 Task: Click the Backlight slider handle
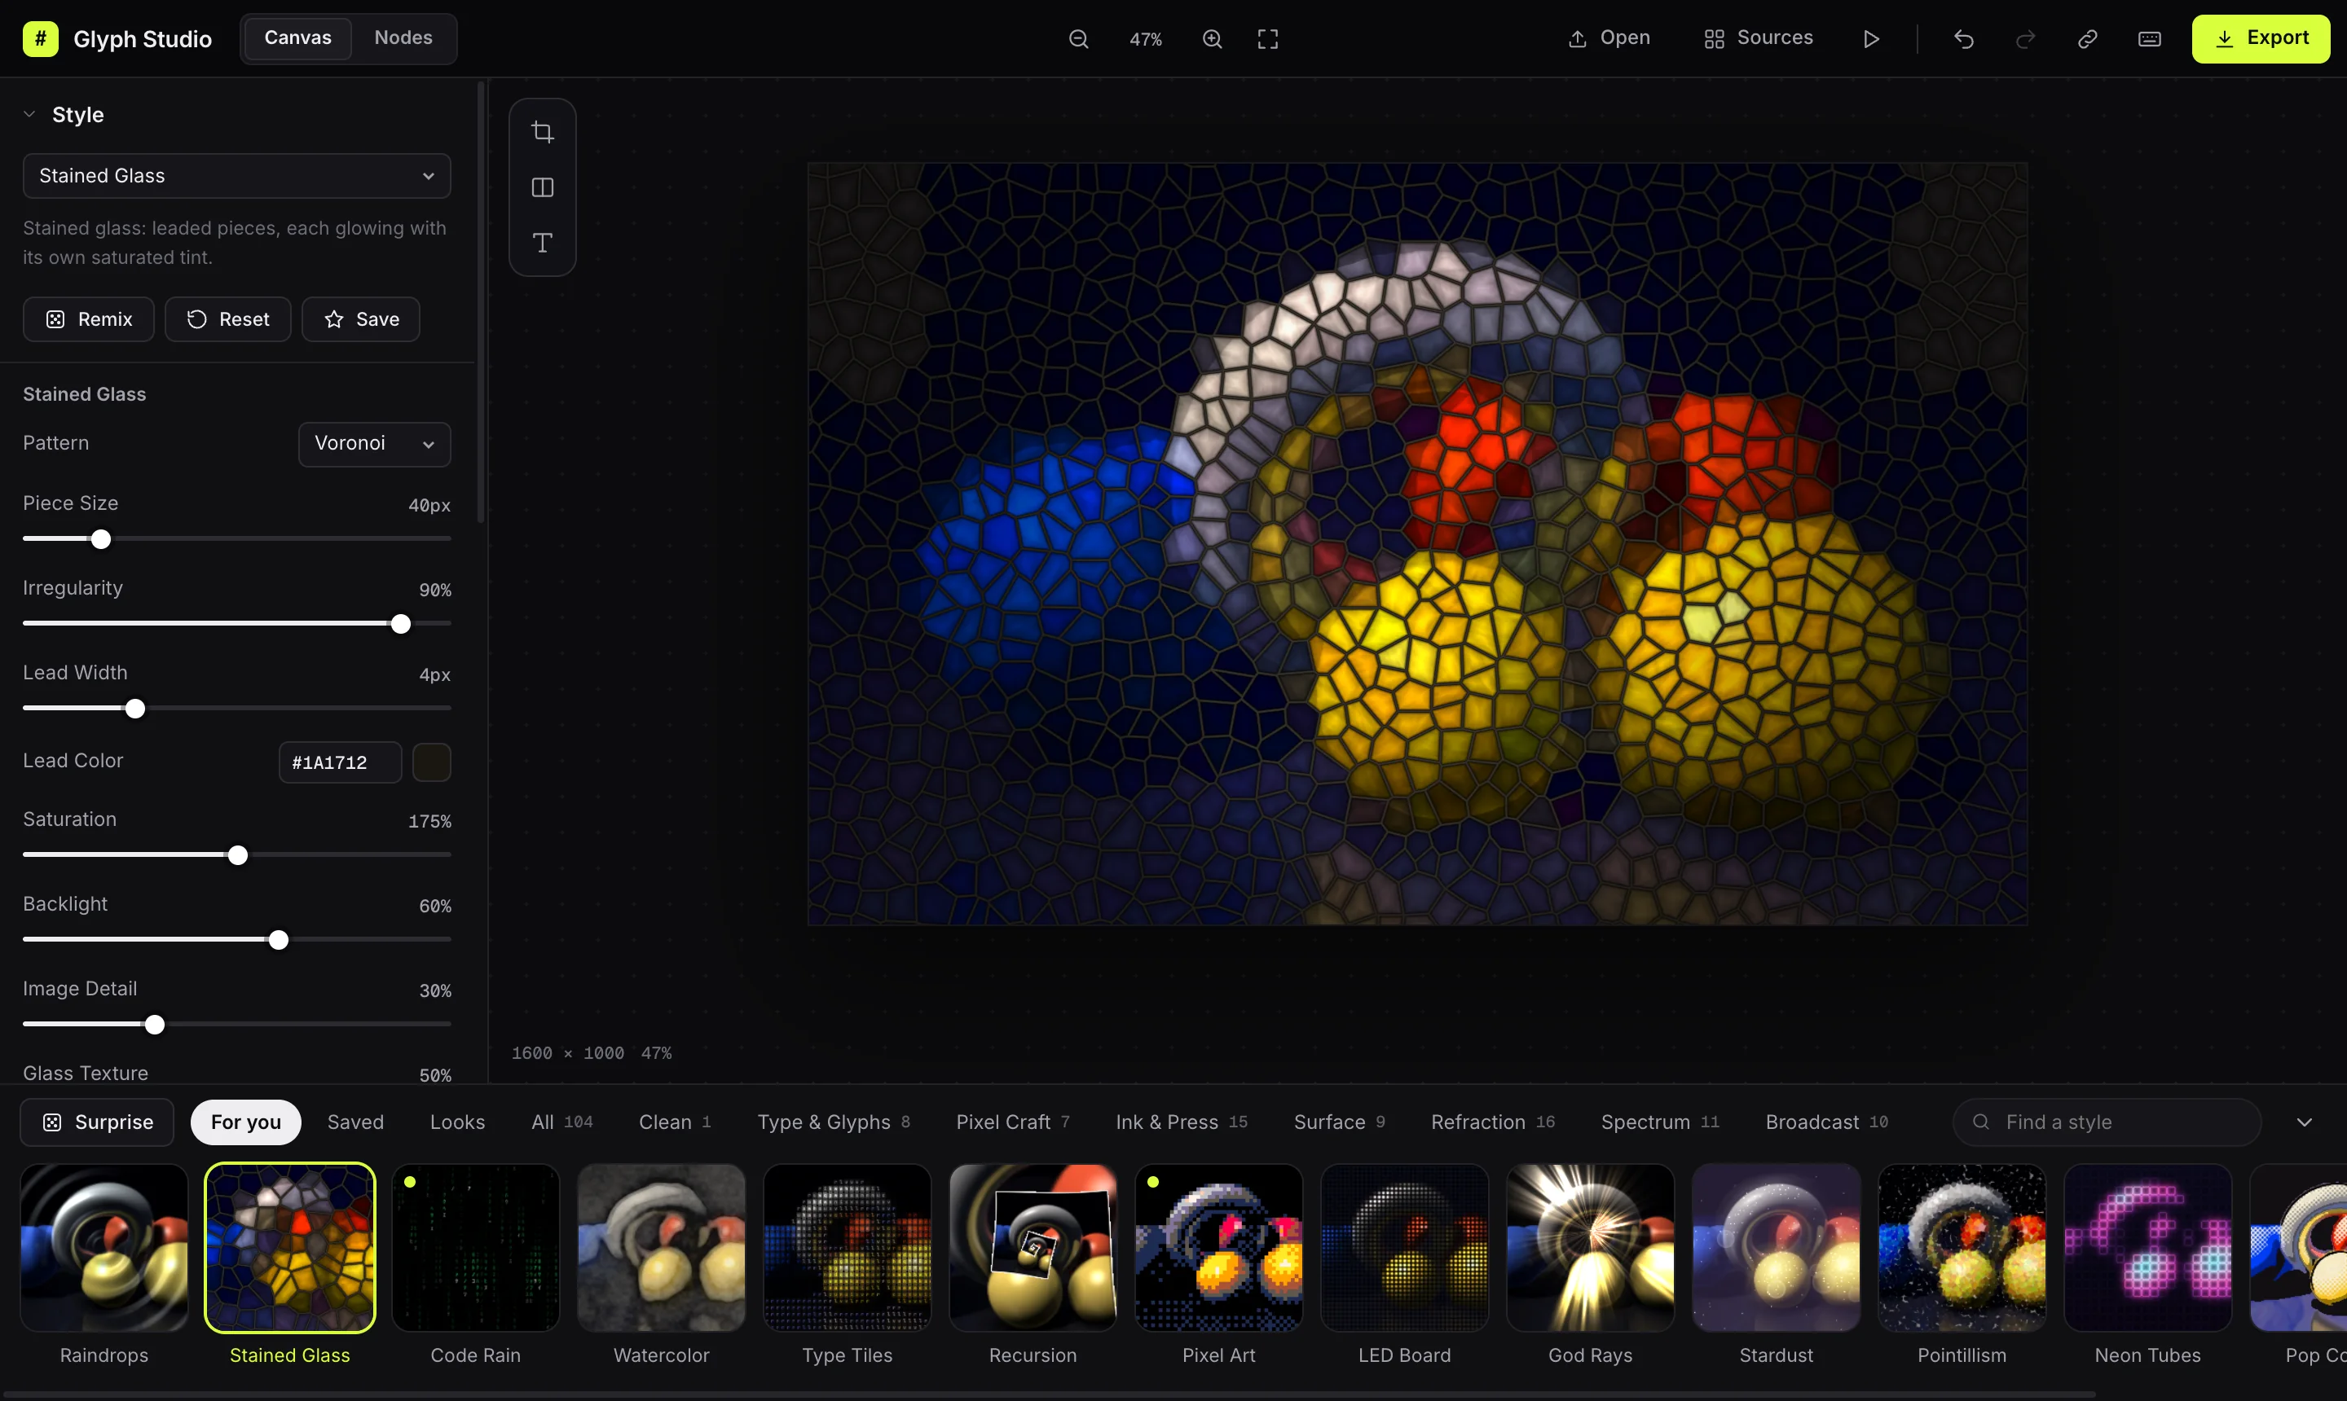click(278, 940)
